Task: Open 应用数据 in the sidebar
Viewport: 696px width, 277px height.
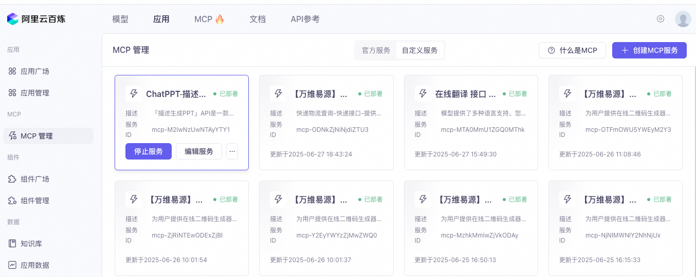Action: click(x=48, y=265)
